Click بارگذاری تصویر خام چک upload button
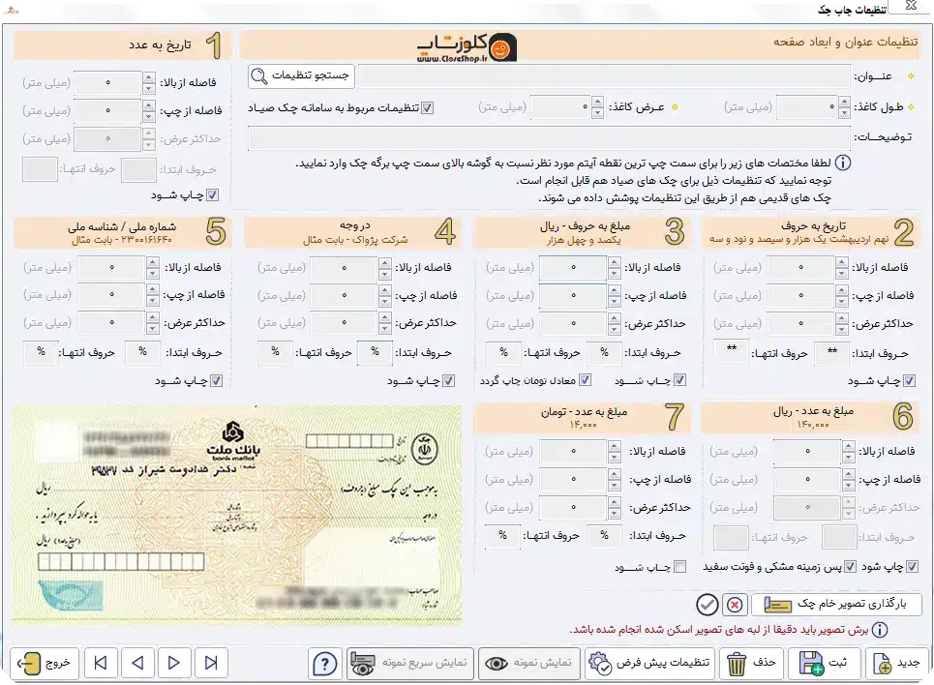This screenshot has width=934, height=685. pos(836,605)
